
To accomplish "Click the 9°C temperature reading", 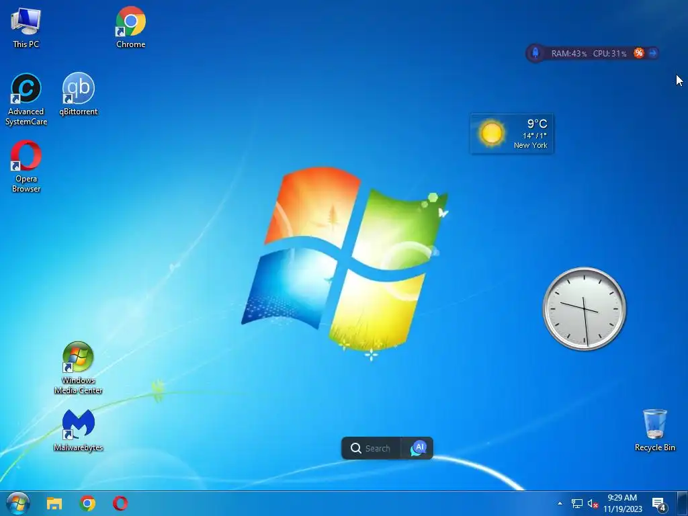I will coord(537,124).
